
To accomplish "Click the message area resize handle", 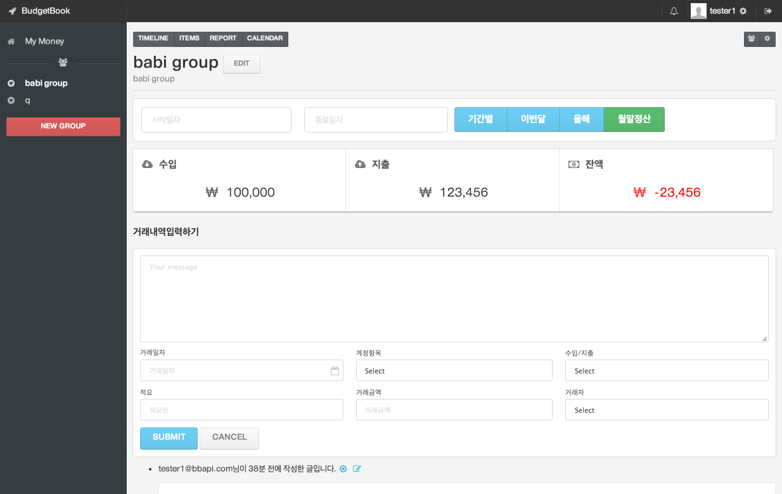I will (x=765, y=339).
